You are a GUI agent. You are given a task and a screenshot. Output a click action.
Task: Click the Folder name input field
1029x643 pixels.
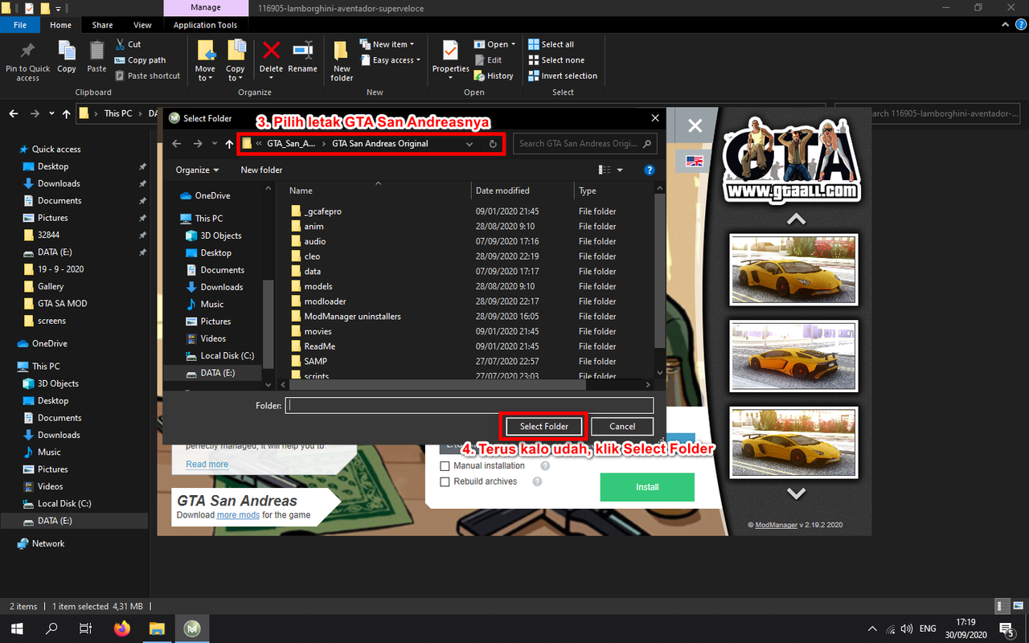pyautogui.click(x=469, y=406)
